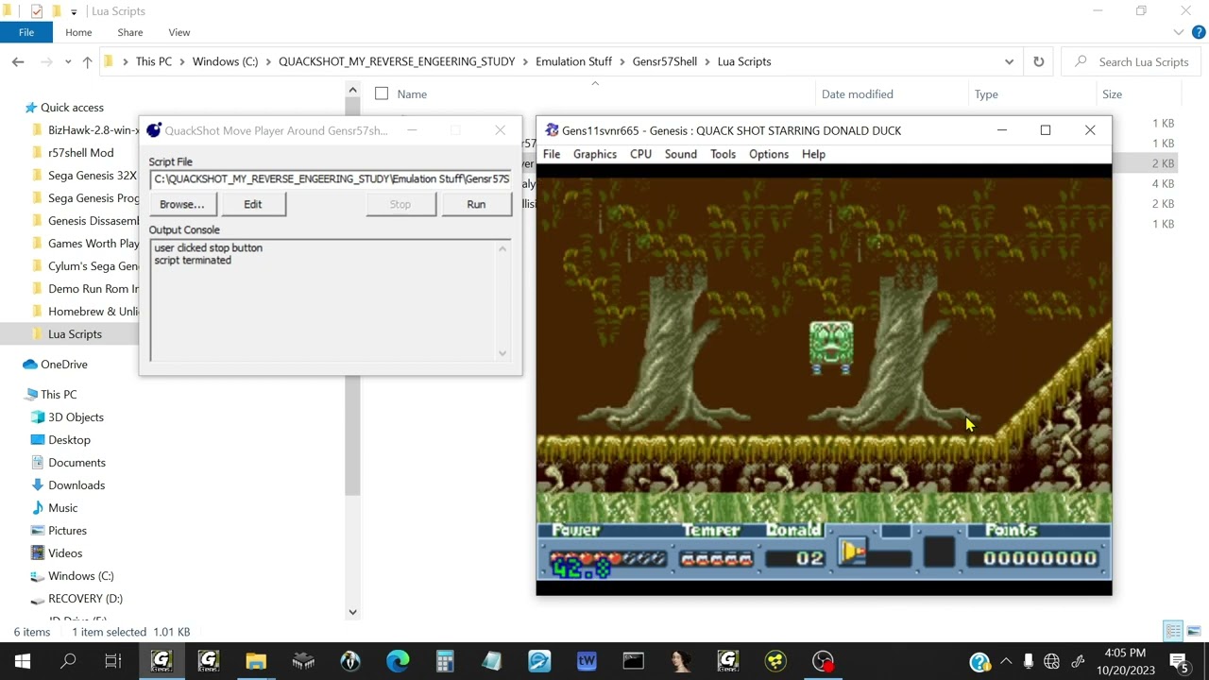Toggle the select-all checkbox beside Name

point(382,93)
